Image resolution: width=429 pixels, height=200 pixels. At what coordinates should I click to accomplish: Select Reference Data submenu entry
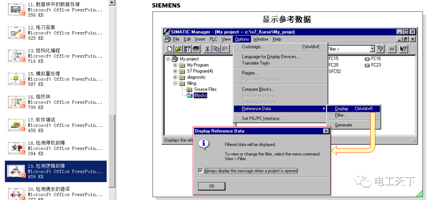tap(280, 109)
